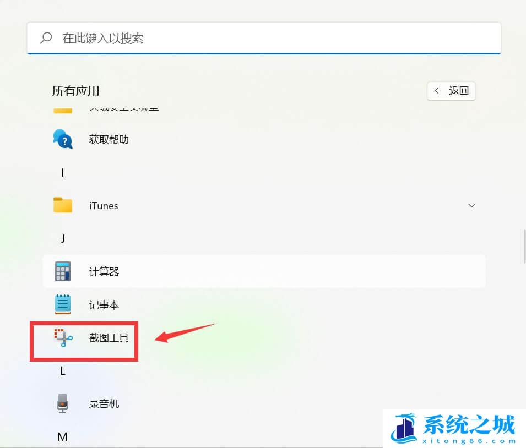
Task: Open the 记事本 notepad icon
Action: [62, 304]
